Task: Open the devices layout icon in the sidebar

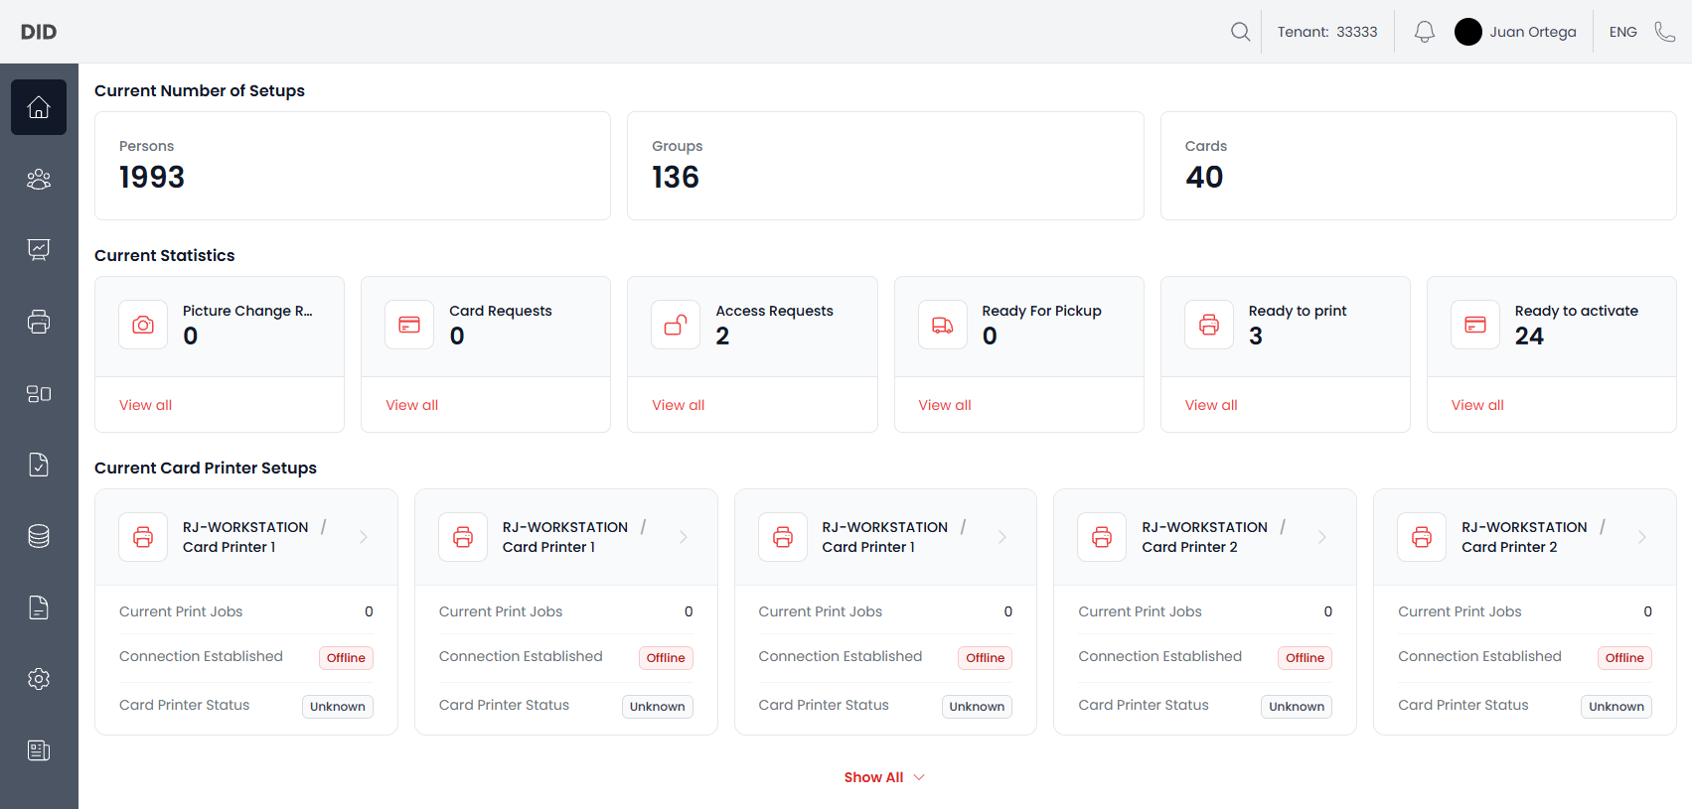Action: point(39,393)
